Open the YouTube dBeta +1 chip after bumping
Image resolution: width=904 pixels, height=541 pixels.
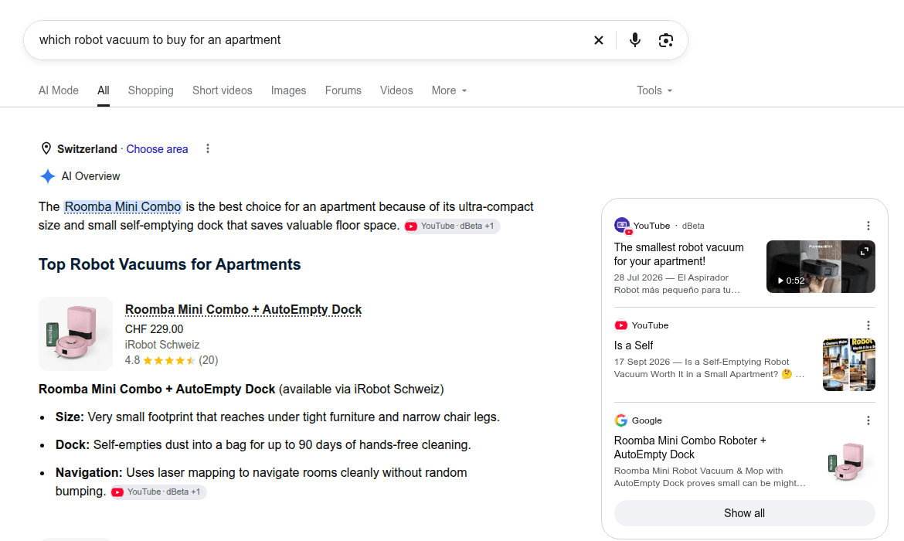click(158, 492)
